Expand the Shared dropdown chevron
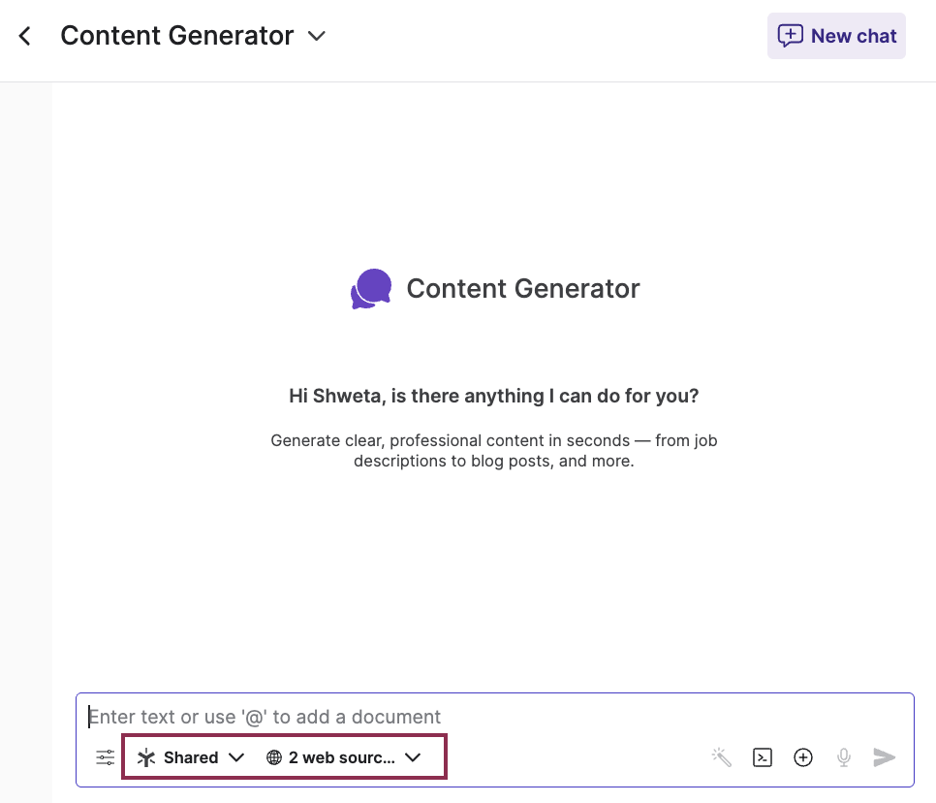 pyautogui.click(x=235, y=757)
